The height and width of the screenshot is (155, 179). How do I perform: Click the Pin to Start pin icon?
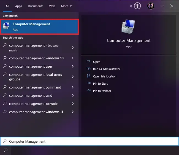tap(89, 83)
